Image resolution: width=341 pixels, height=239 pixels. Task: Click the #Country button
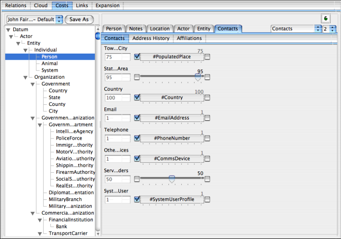tap(172, 98)
